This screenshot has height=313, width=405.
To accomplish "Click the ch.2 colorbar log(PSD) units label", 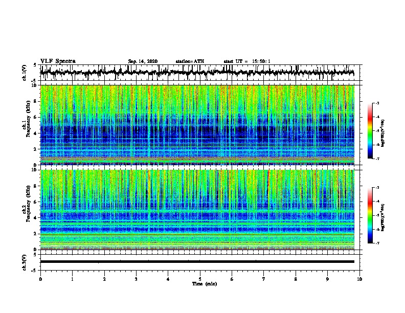I will [x=383, y=218].
